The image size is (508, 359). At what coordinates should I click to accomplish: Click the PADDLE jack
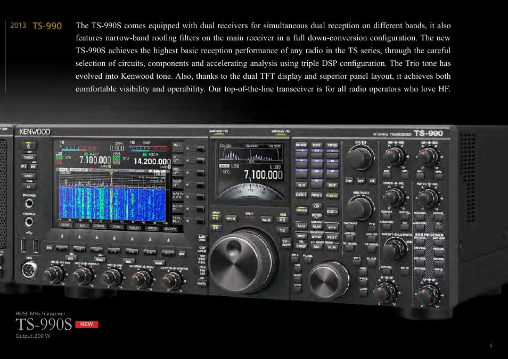click(x=29, y=222)
